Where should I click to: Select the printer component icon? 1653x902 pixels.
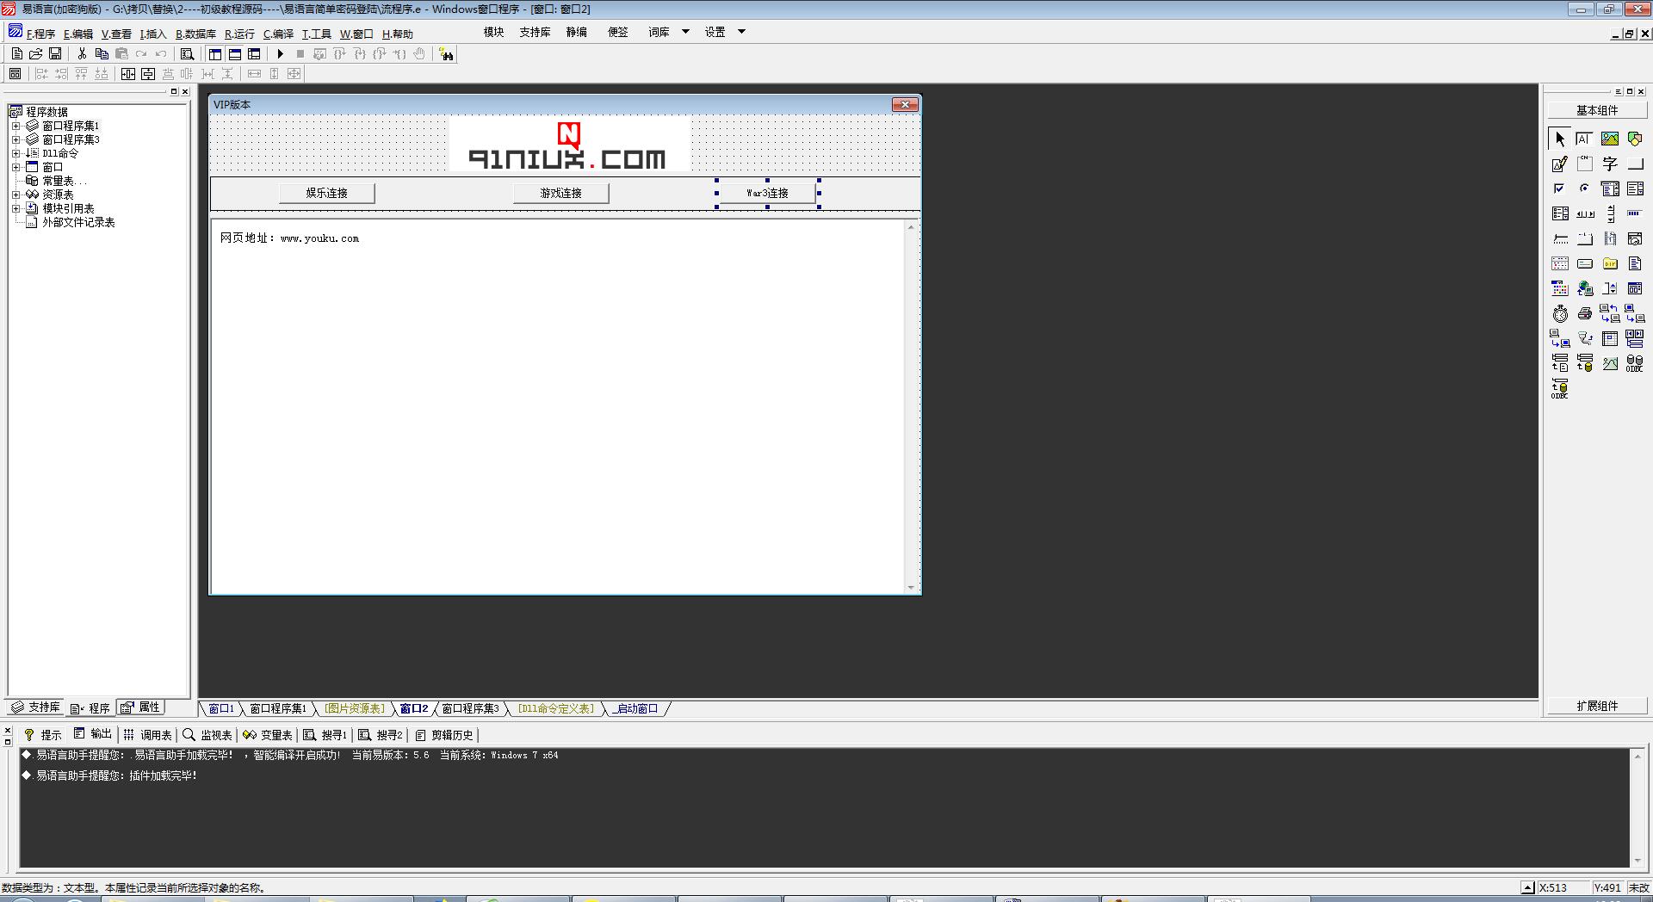(x=1584, y=314)
